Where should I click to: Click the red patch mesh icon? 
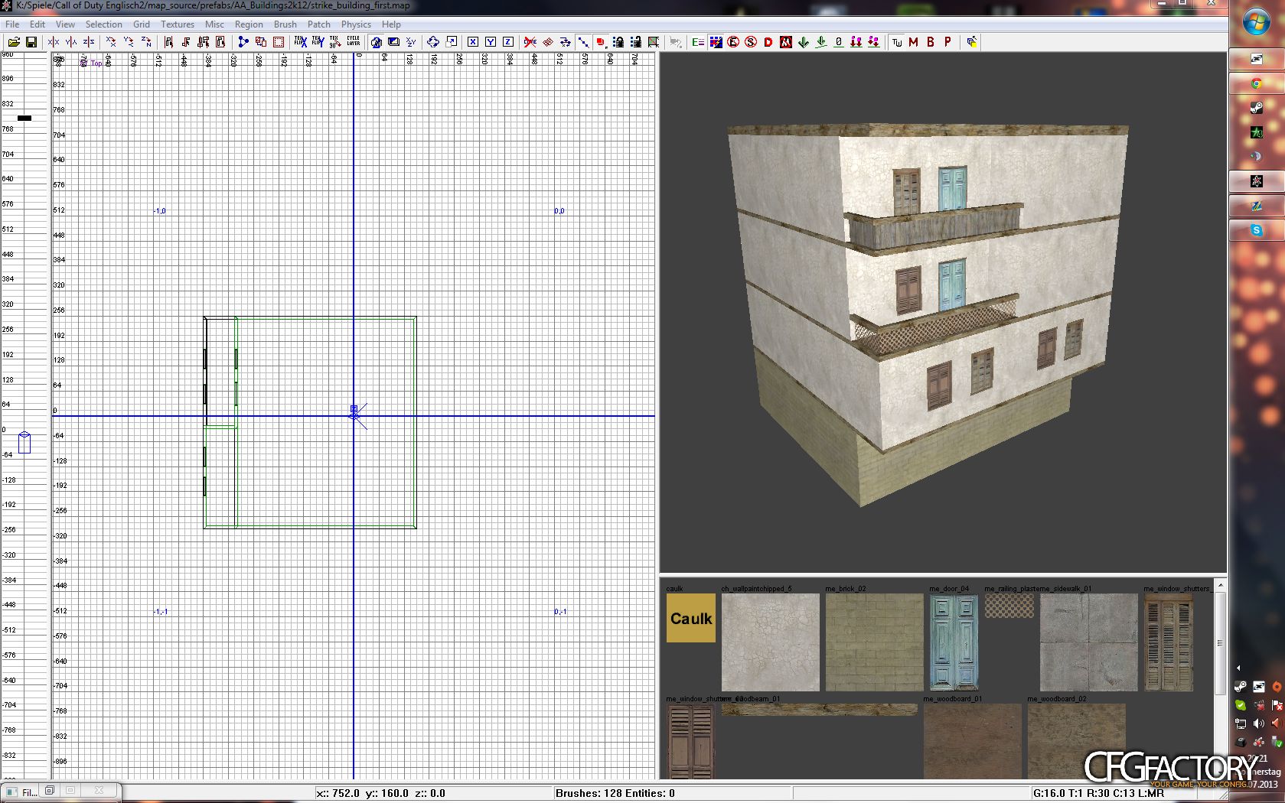[x=548, y=42]
